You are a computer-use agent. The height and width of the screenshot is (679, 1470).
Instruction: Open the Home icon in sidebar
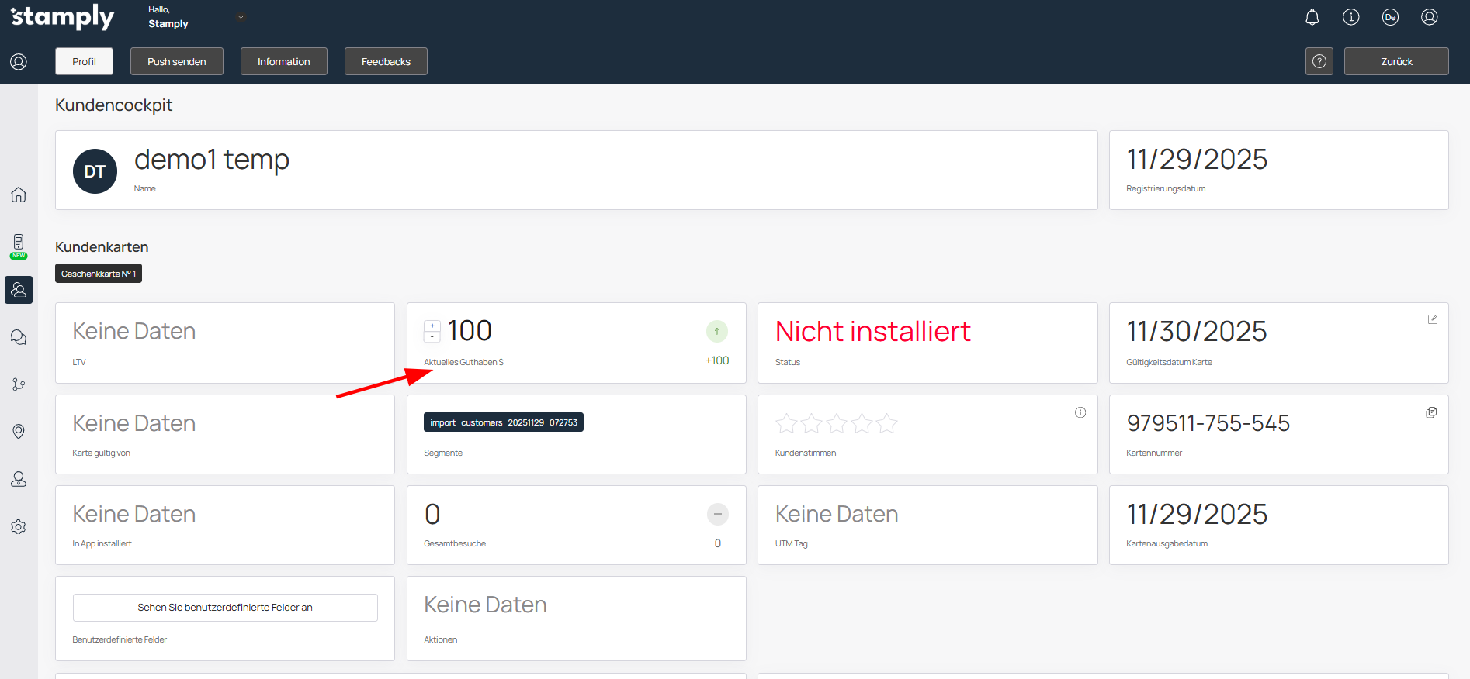(x=19, y=195)
